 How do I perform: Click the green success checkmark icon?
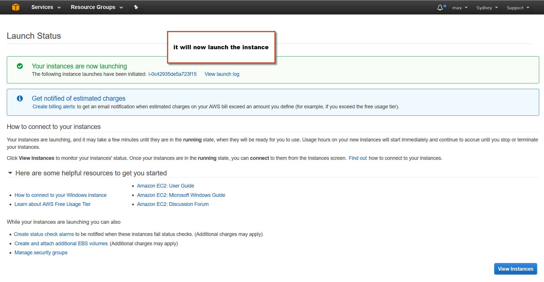(20, 66)
